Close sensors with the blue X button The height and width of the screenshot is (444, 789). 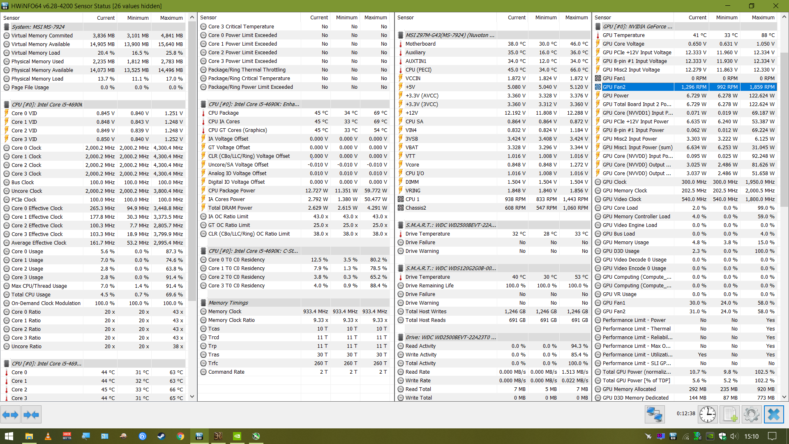(773, 414)
